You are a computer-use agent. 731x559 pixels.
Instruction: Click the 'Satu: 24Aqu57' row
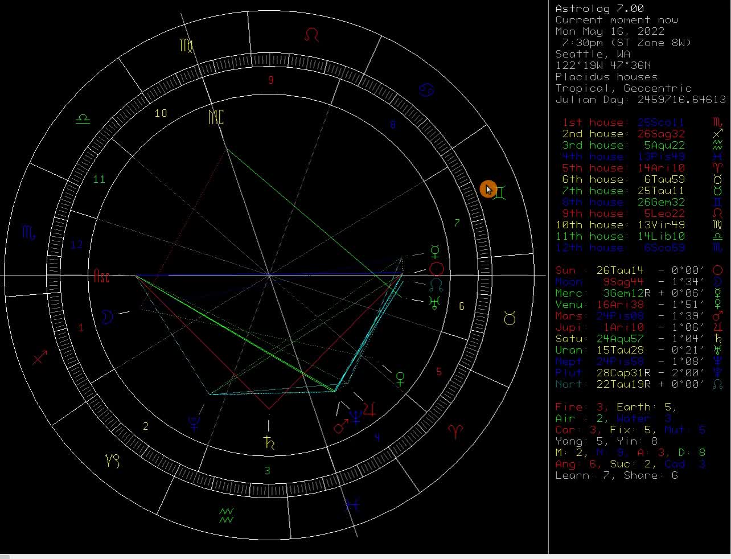tap(639, 339)
